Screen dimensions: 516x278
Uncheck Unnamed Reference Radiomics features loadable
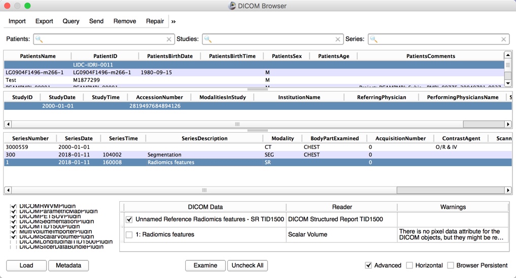point(129,220)
